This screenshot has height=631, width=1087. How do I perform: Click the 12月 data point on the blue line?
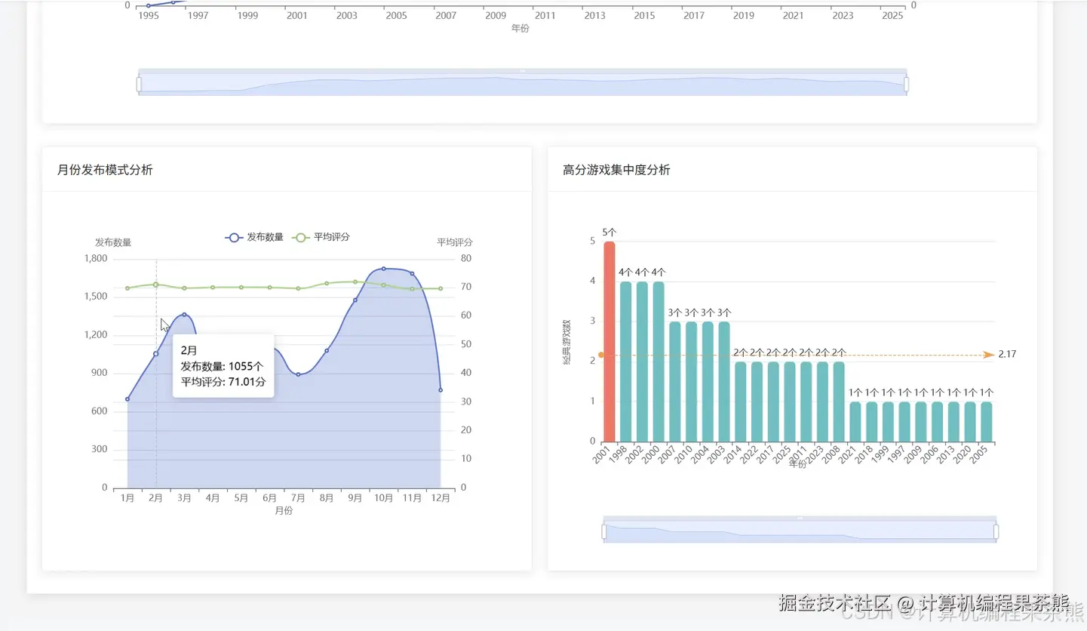pyautogui.click(x=441, y=390)
